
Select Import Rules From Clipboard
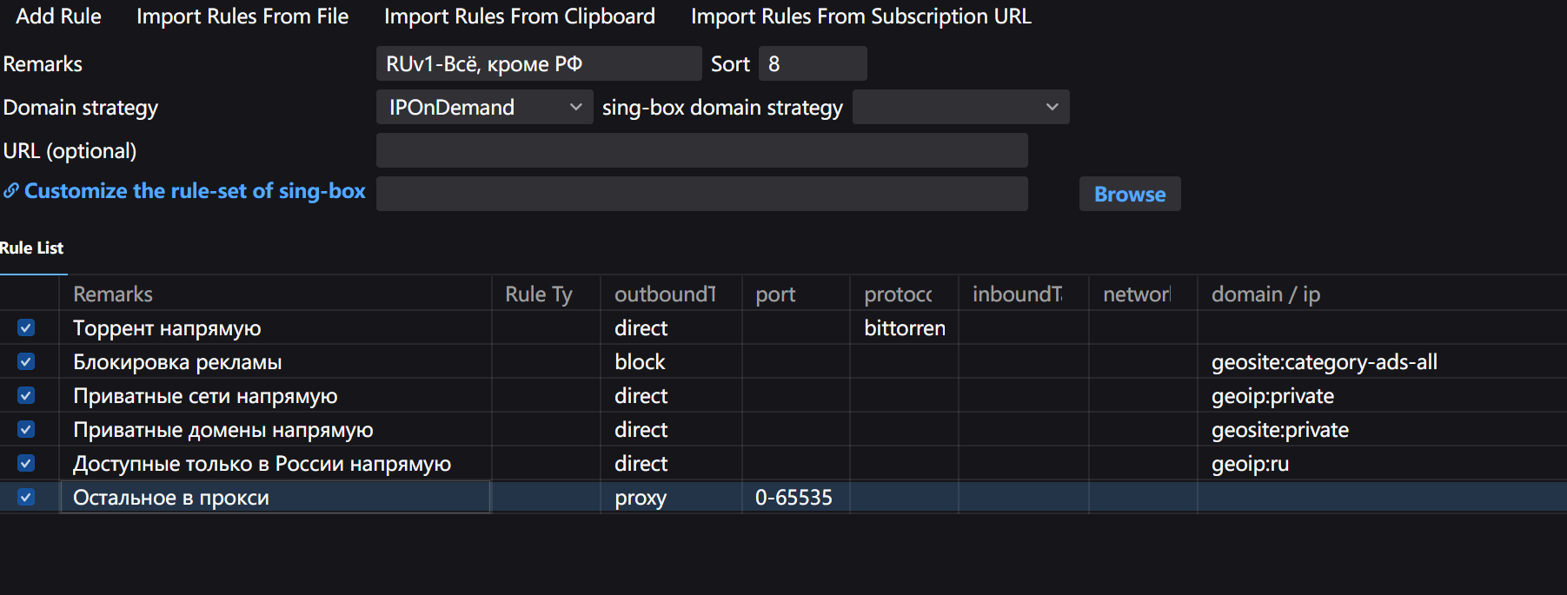pos(519,17)
